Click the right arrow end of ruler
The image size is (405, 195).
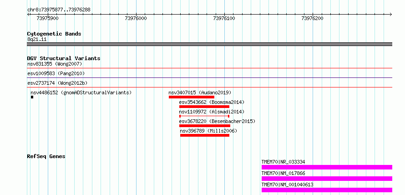pyautogui.click(x=390, y=14)
